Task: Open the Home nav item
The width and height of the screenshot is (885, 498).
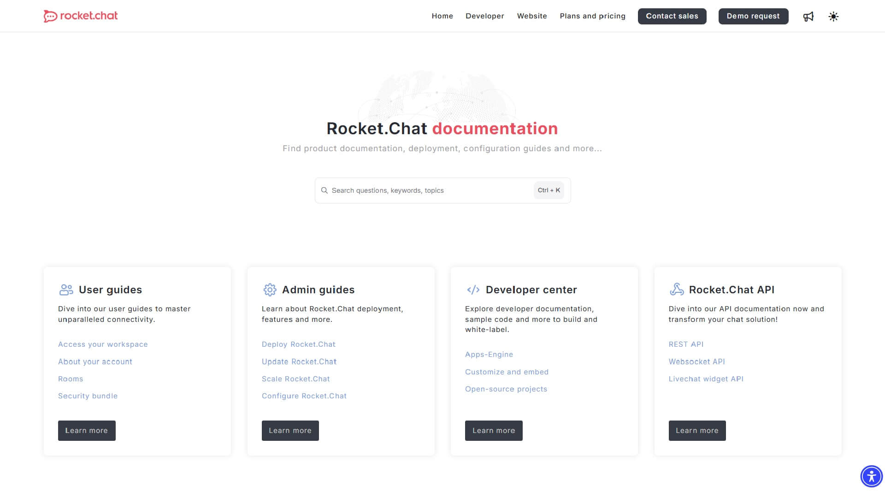Action: coord(442,16)
